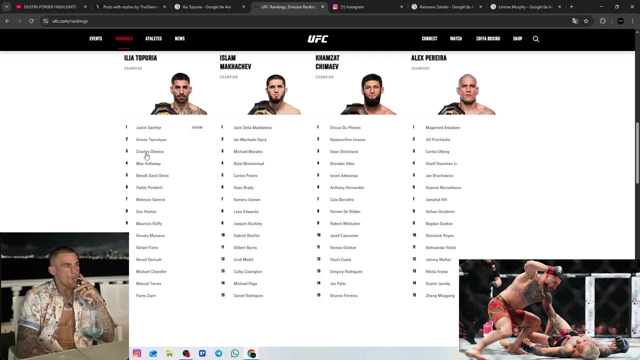Close the Dustin Poirier Highlights tab
The width and height of the screenshot is (640, 360).
coord(85,7)
